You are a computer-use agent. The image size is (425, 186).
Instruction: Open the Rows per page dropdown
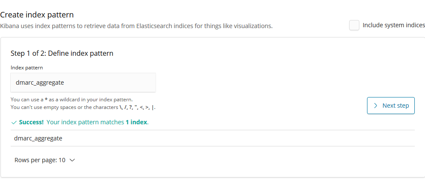coord(44,160)
